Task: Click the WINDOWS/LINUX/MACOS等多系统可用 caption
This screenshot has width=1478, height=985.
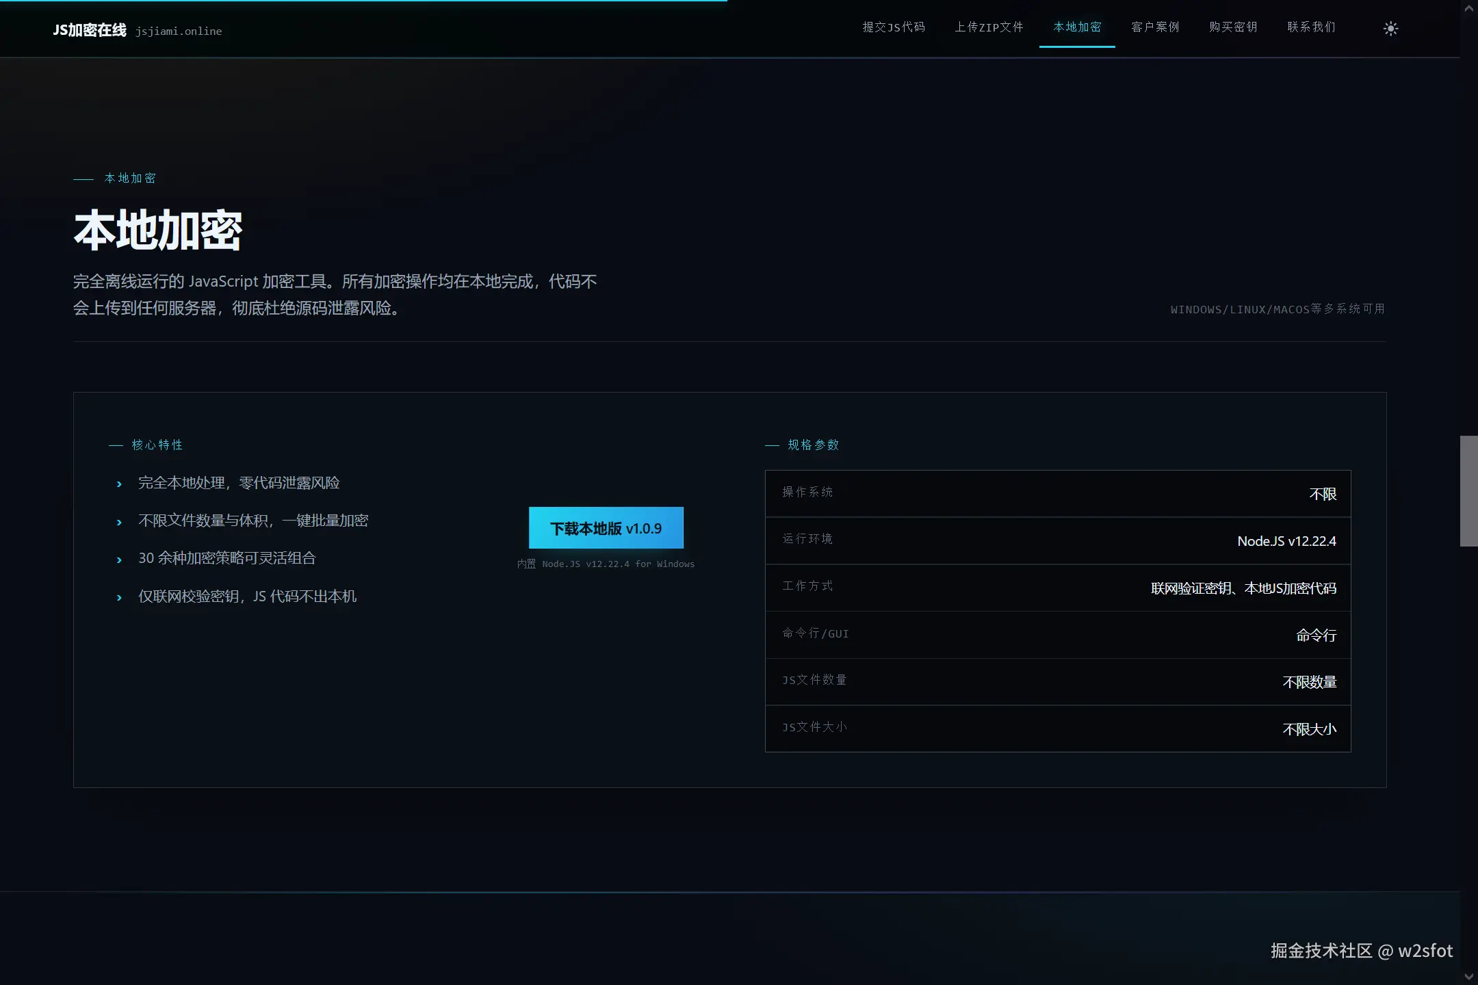Action: [x=1278, y=309]
